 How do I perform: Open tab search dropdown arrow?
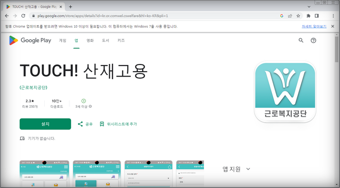pyautogui.click(x=309, y=7)
